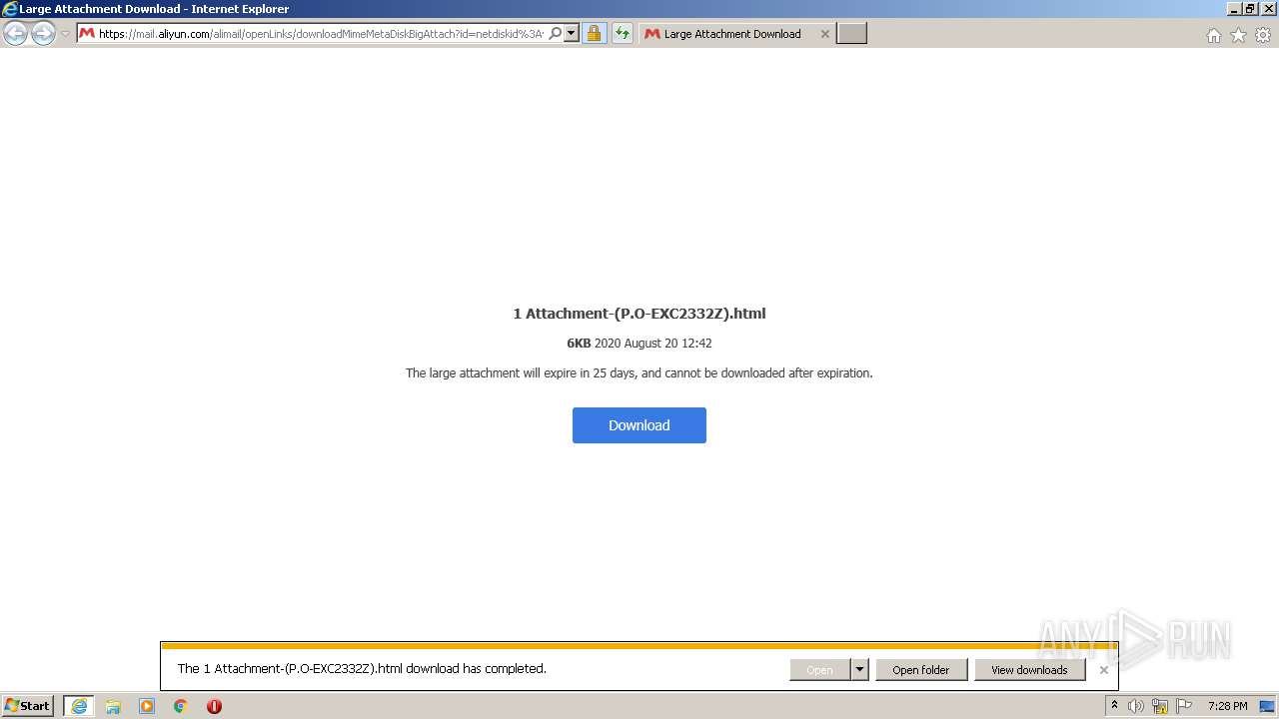Click the Open folder button
The image size is (1279, 719).
pyautogui.click(x=921, y=670)
